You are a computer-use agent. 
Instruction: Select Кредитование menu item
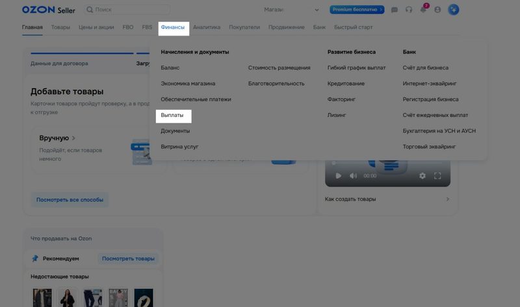(x=346, y=84)
